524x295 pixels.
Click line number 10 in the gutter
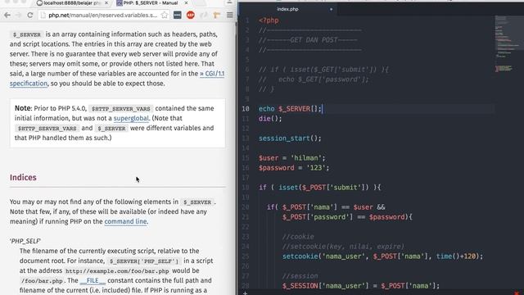246,109
